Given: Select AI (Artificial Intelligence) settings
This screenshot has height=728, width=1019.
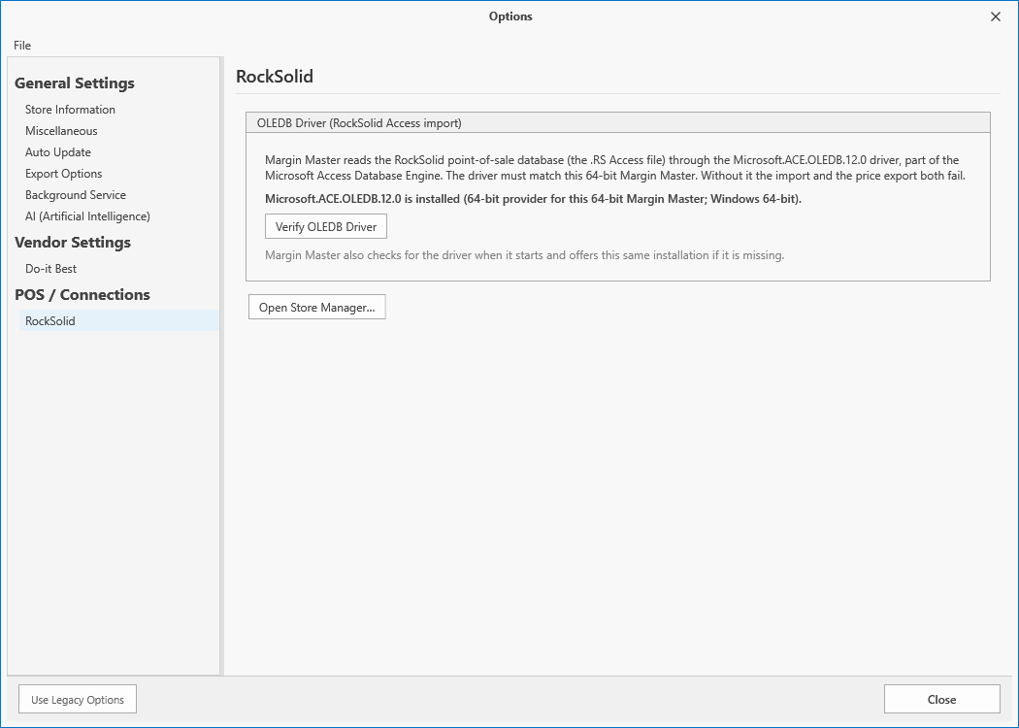Looking at the screenshot, I should pyautogui.click(x=87, y=216).
